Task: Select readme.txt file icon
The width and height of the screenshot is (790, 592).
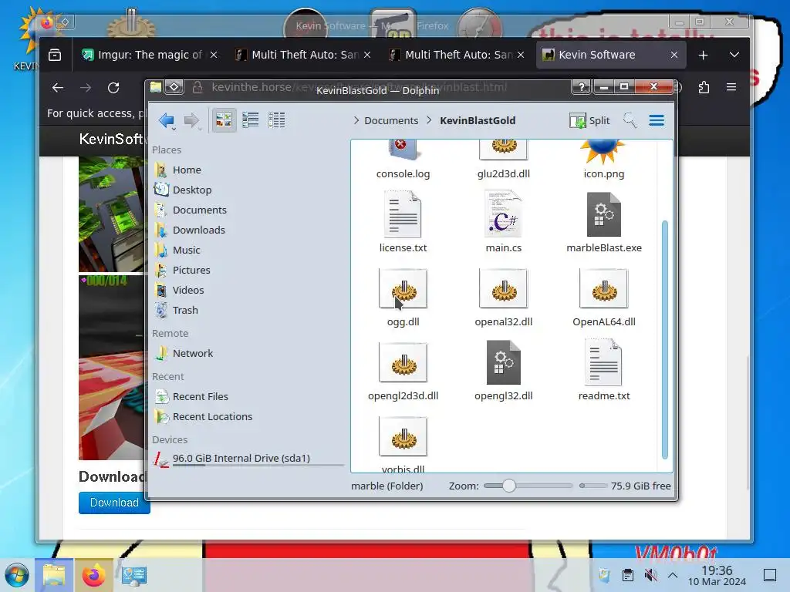Action: [x=603, y=362]
